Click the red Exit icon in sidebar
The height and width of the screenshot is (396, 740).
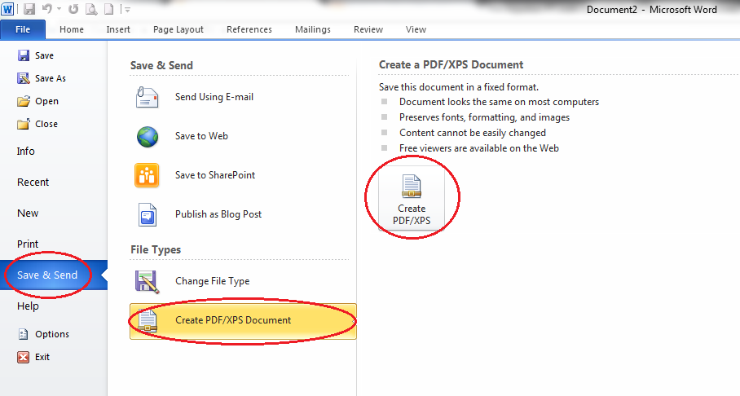click(x=23, y=358)
